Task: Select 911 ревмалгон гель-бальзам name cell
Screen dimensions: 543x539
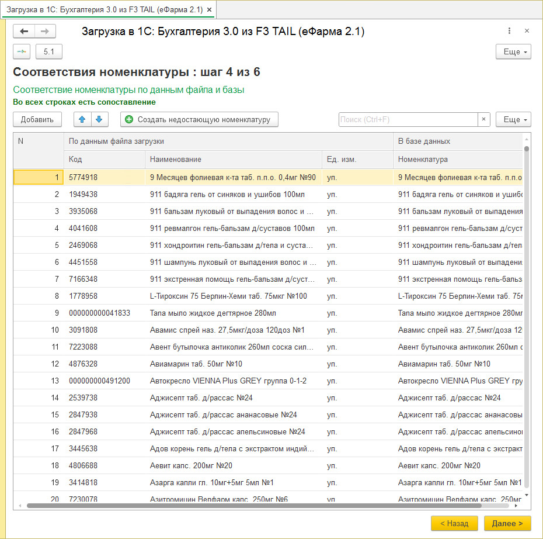Action: pos(234,229)
